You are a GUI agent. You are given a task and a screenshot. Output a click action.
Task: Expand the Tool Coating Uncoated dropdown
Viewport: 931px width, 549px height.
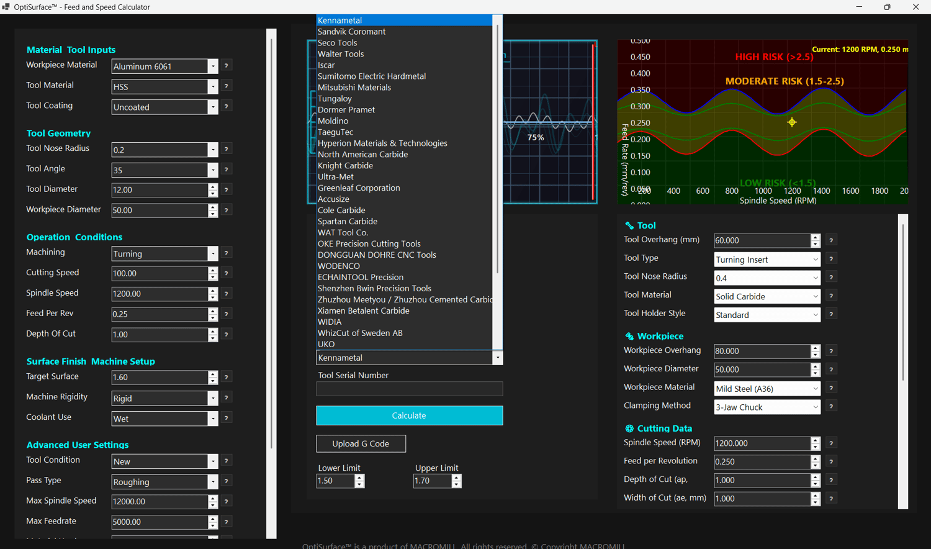click(x=213, y=107)
